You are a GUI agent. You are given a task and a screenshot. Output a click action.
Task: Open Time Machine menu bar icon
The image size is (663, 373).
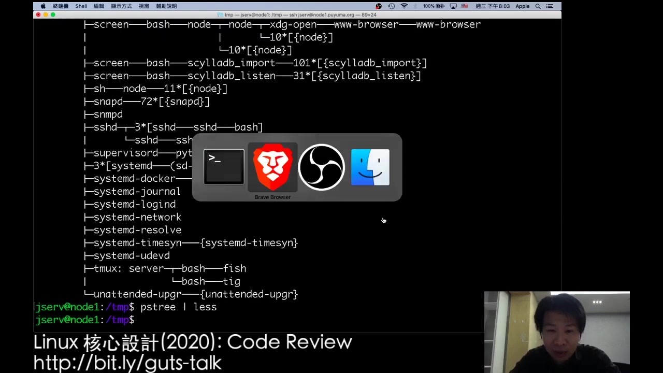(x=390, y=6)
